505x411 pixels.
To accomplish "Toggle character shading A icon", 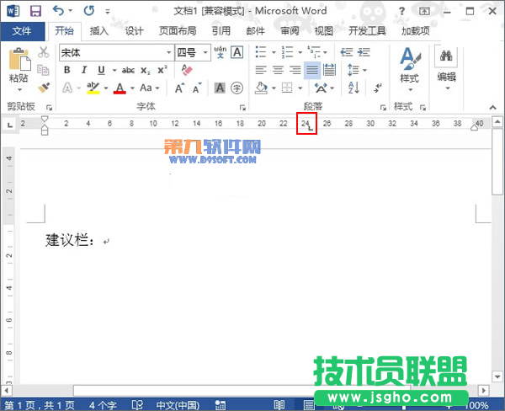I will click(x=220, y=88).
